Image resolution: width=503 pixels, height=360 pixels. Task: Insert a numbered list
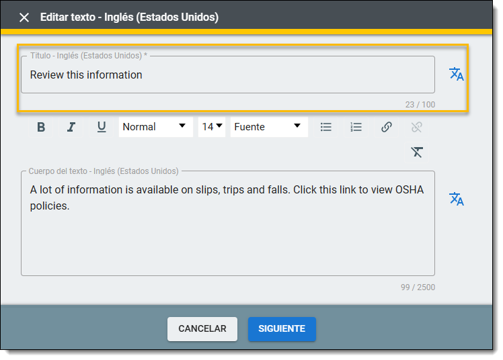tap(356, 127)
